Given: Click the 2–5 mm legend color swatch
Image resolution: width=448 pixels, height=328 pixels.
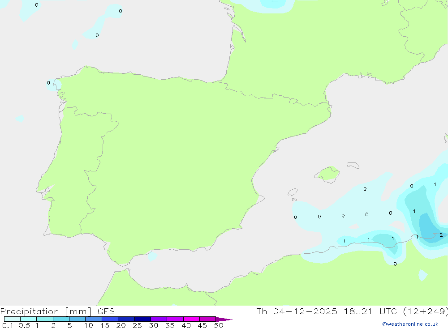Looking at the screenshot, I should 61,319.
